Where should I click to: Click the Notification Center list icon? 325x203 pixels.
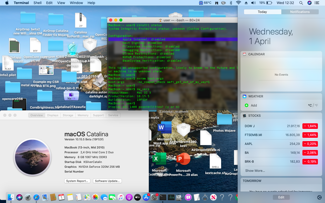[317, 3]
